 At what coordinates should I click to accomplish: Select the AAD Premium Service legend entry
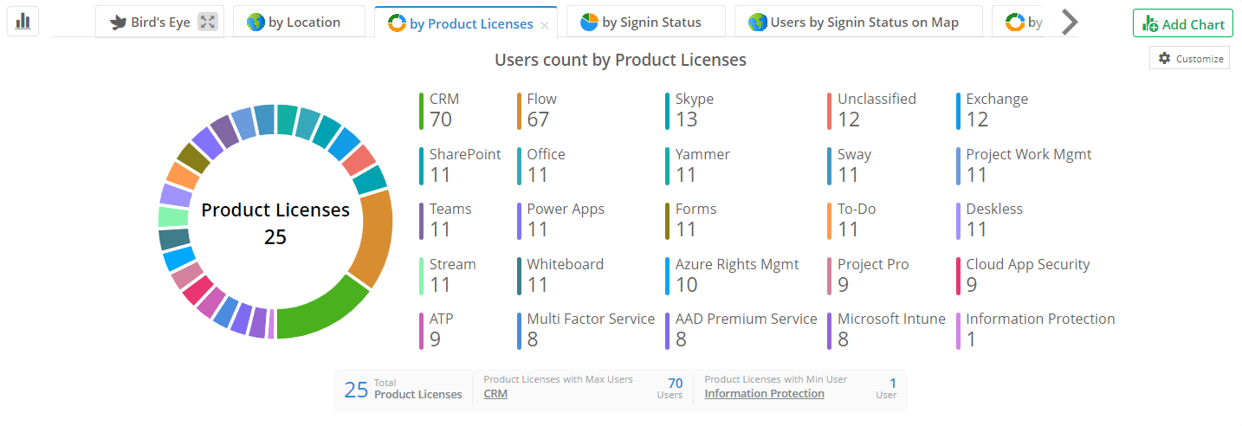(742, 330)
